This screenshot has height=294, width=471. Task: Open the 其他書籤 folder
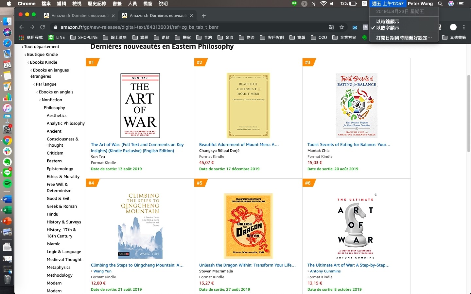[x=454, y=38]
